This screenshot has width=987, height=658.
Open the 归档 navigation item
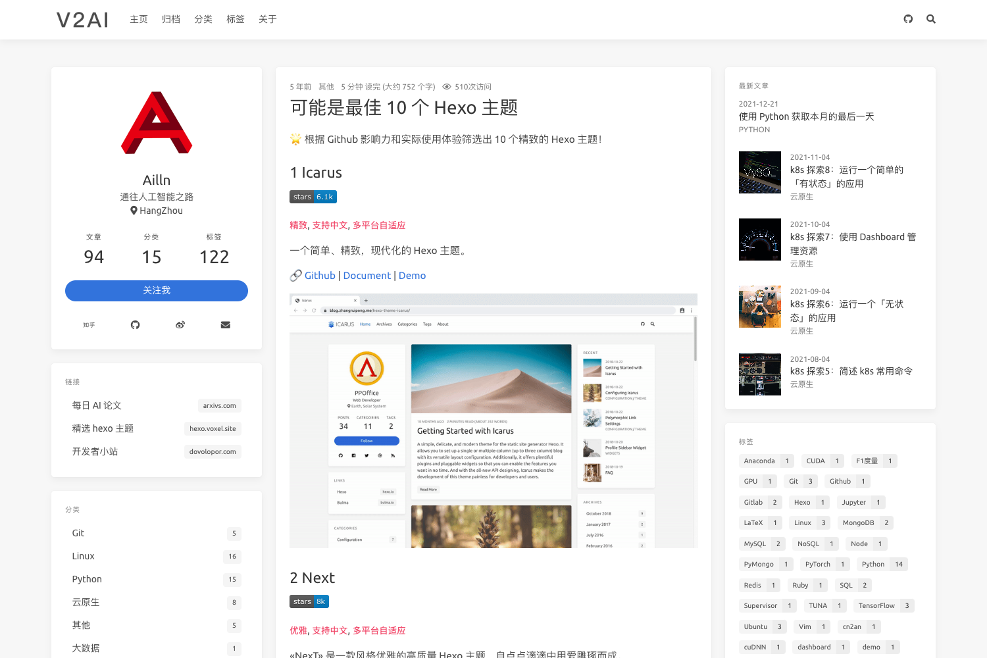pyautogui.click(x=171, y=20)
